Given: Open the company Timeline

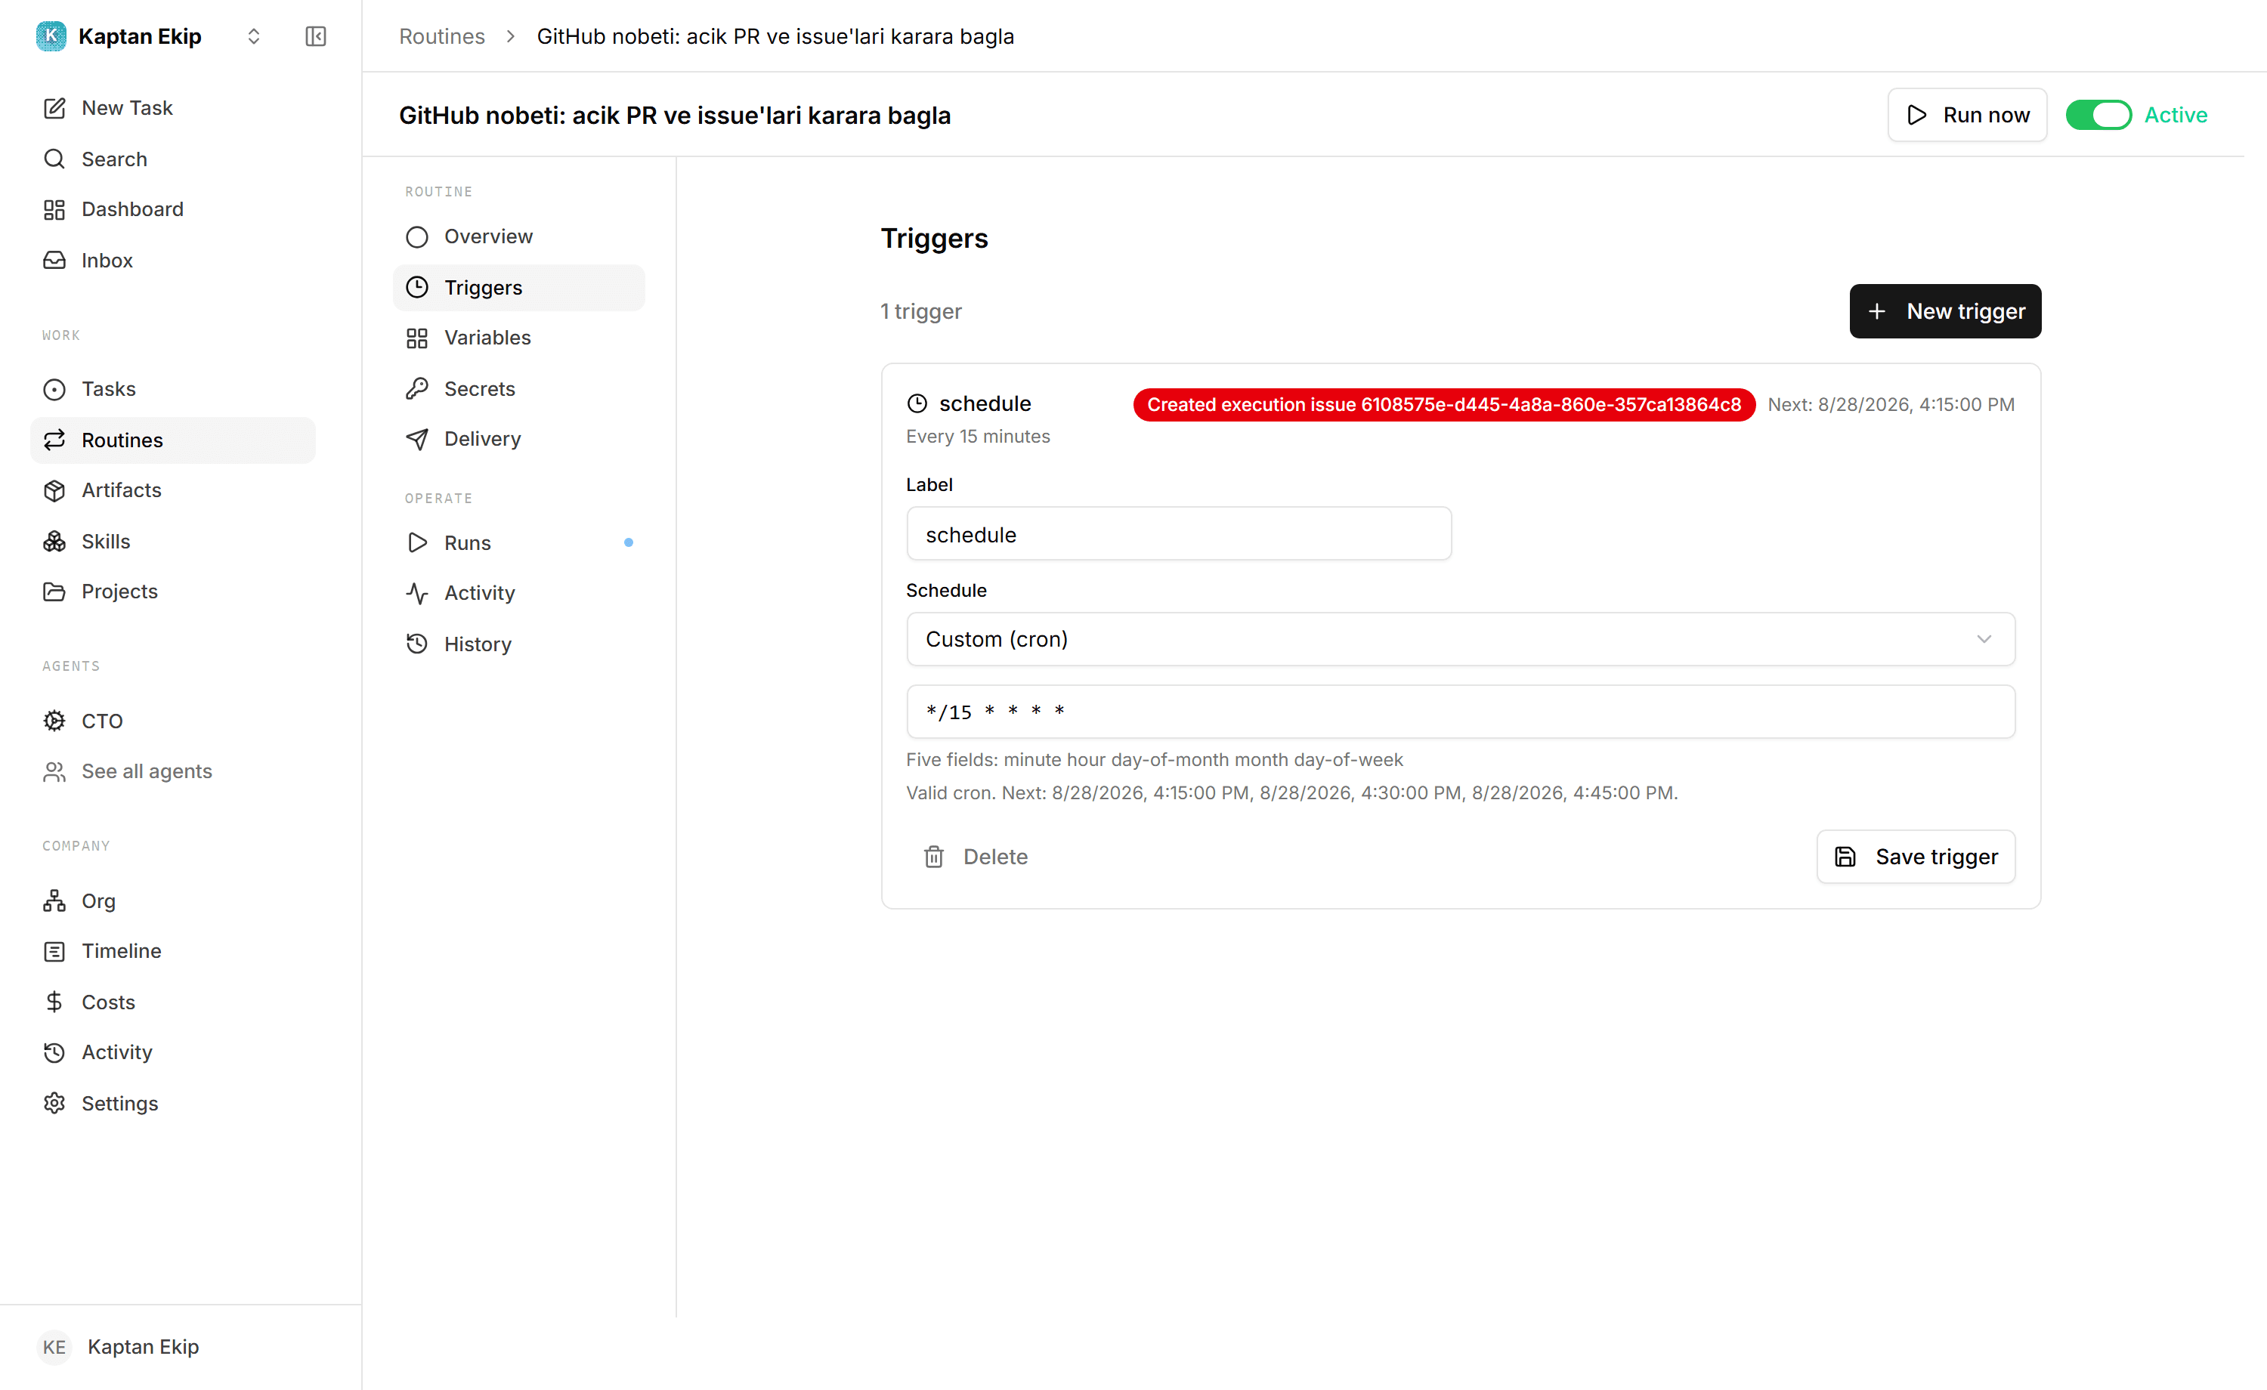Looking at the screenshot, I should click(172, 951).
